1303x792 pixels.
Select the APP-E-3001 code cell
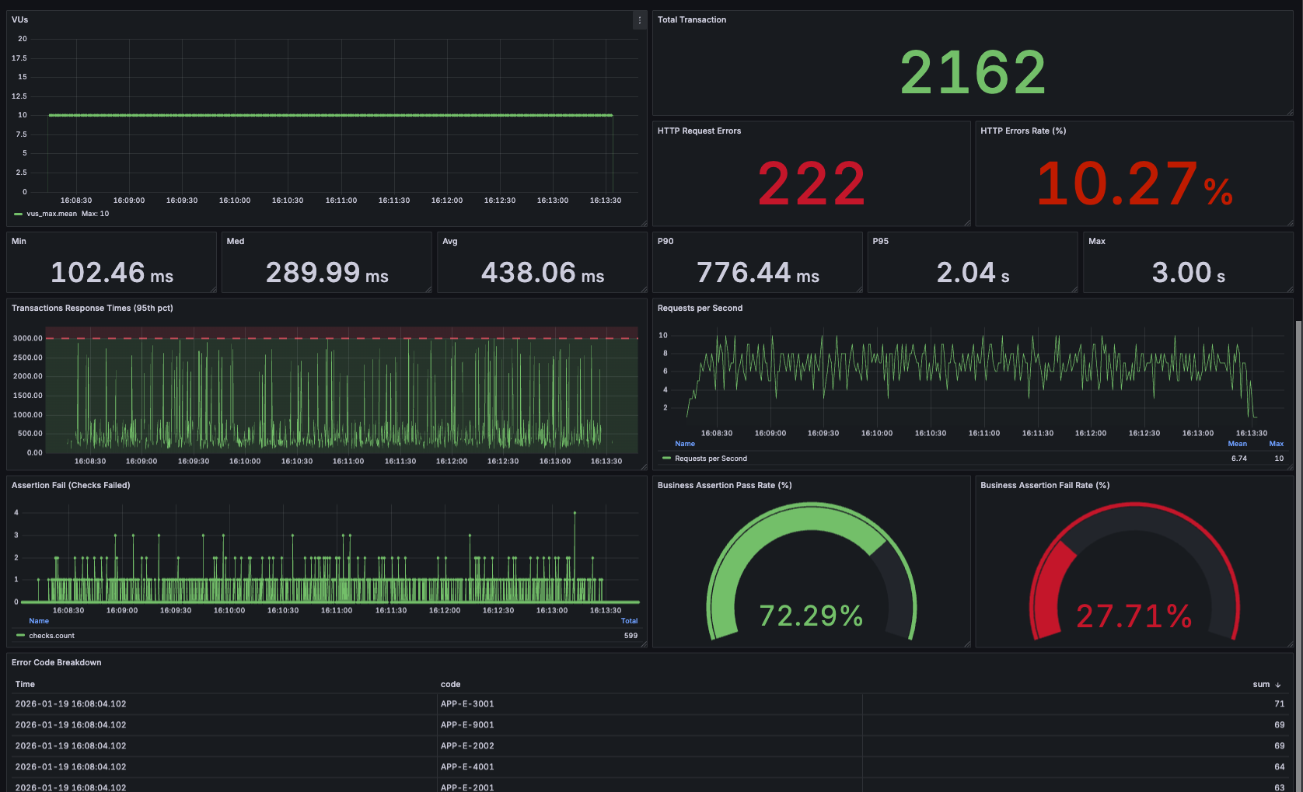pyautogui.click(x=467, y=704)
